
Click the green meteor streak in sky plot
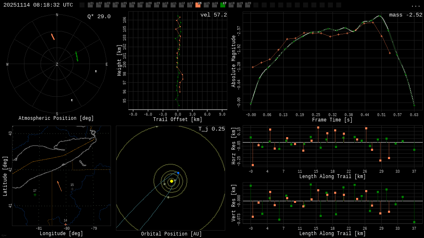click(x=77, y=57)
